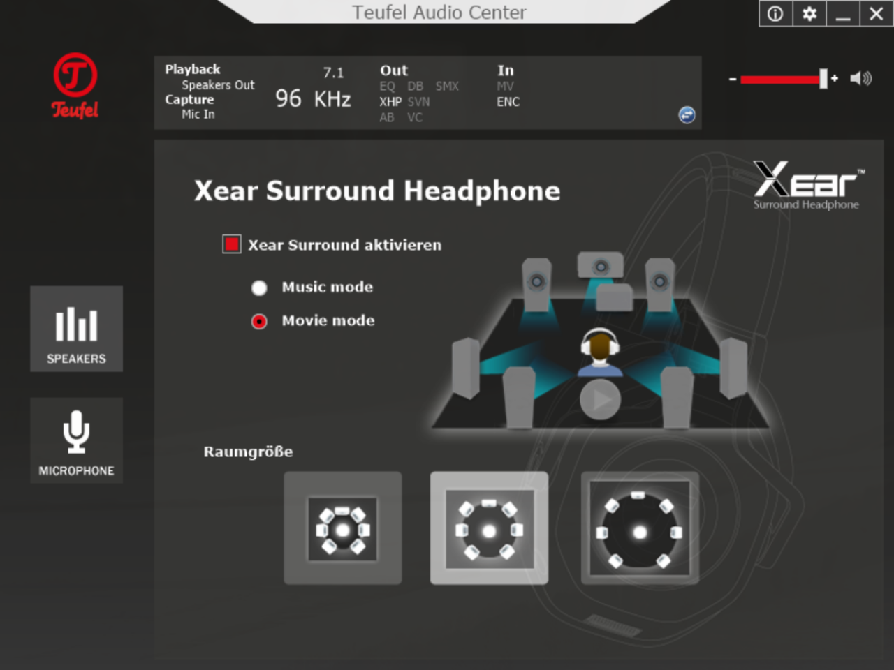Minimize the Teufel Audio Center window

[x=843, y=14]
